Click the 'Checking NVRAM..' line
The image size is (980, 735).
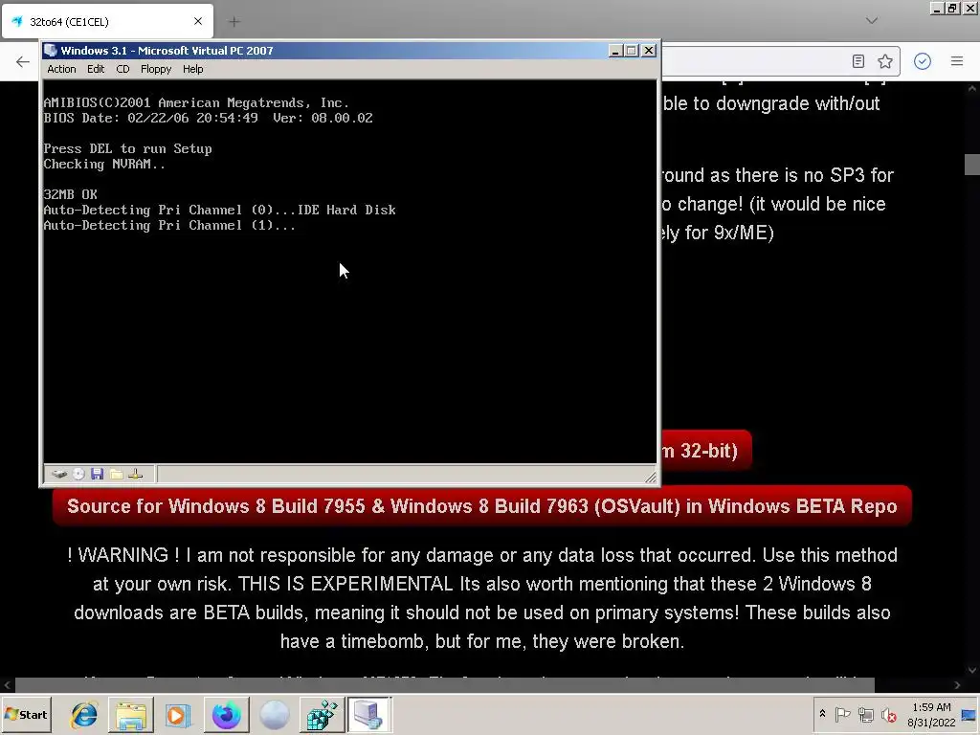pyautogui.click(x=104, y=164)
